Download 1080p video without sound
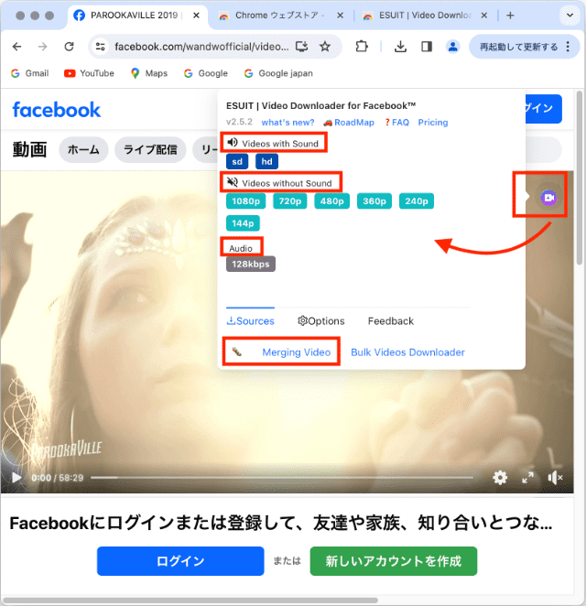The image size is (586, 606). pos(245,201)
